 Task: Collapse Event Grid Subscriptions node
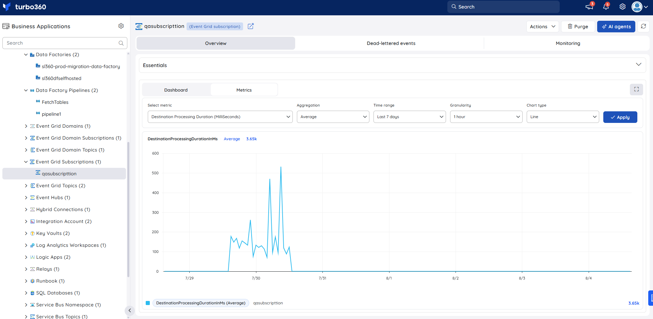pos(26,162)
